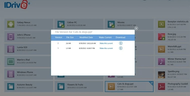Open Martin's iPad device icon
The image size is (190, 96).
click(x=11, y=61)
